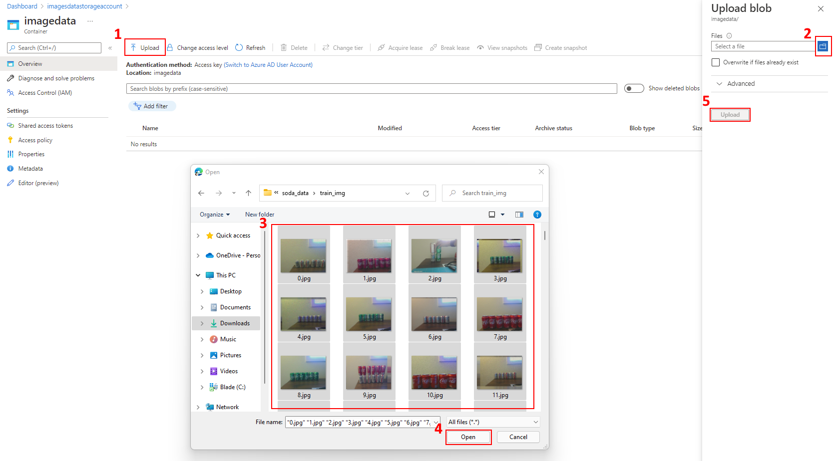Click the help icon in Open dialog

point(537,215)
